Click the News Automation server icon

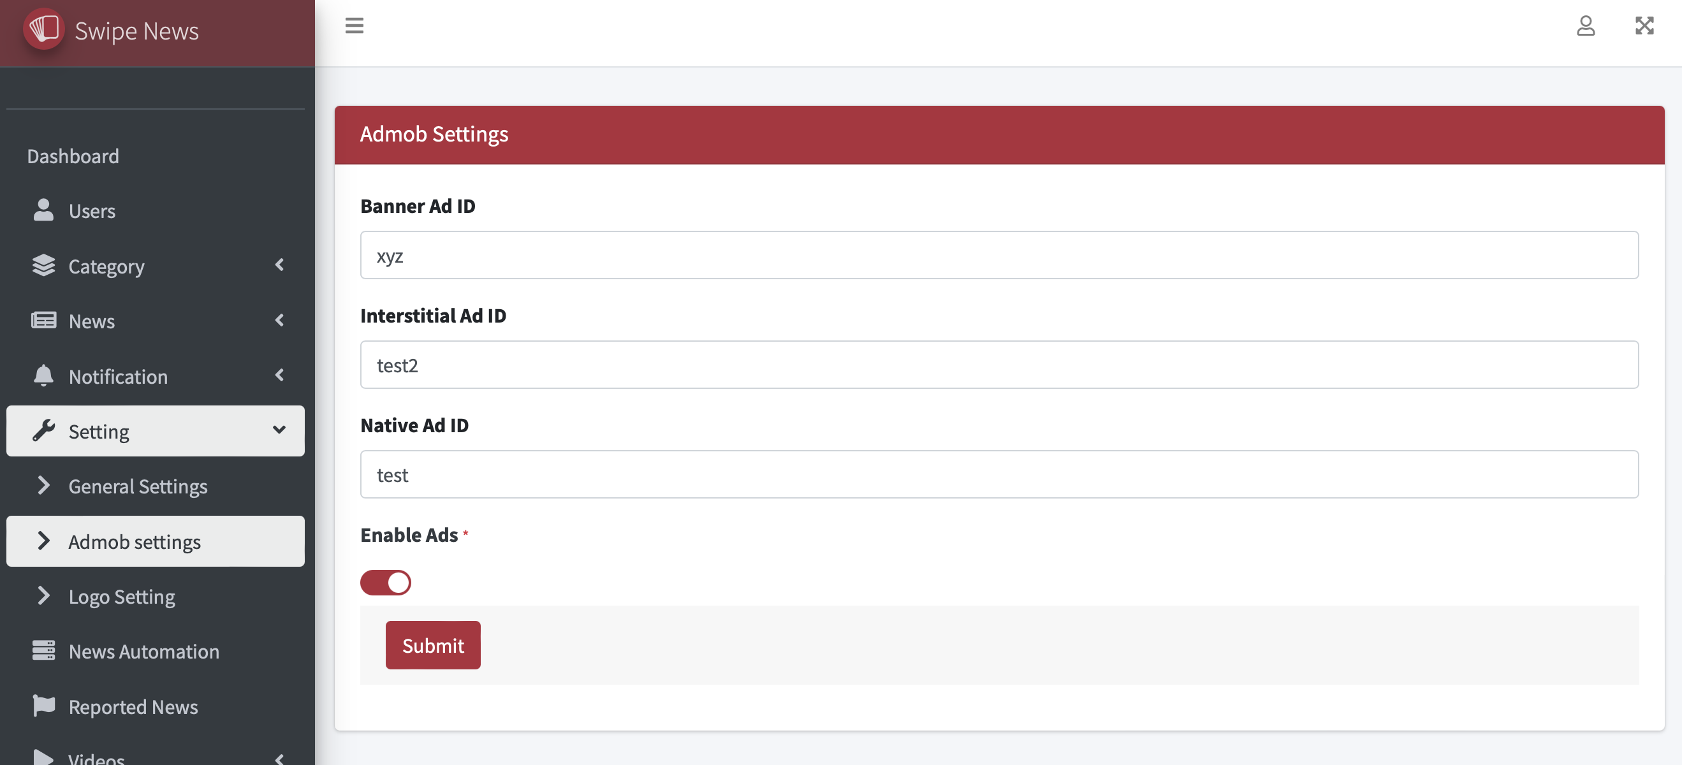click(43, 651)
